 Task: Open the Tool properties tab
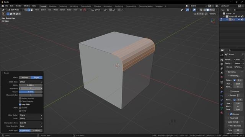pos(222,55)
